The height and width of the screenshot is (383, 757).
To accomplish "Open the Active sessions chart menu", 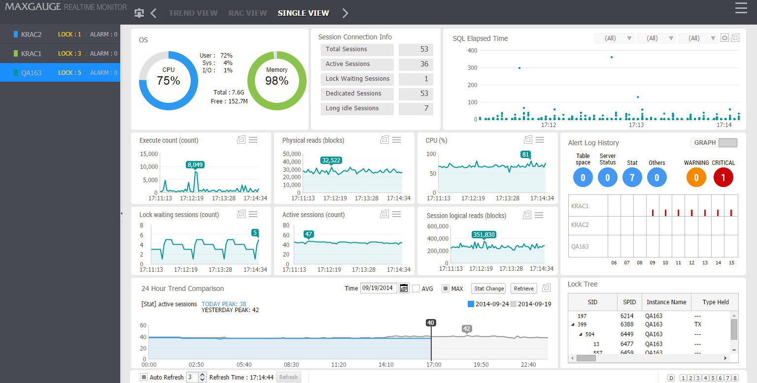I will pos(396,214).
